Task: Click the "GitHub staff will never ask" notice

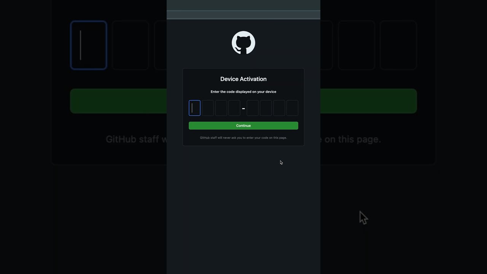Action: 243,138
